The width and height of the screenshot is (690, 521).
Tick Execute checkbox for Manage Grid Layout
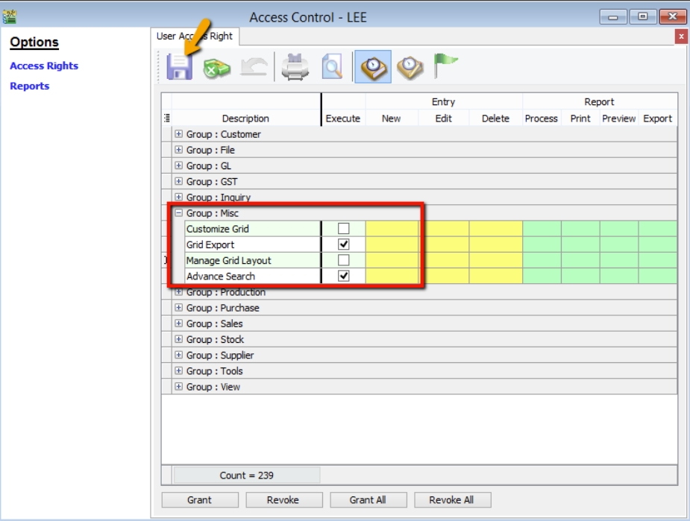coord(343,259)
